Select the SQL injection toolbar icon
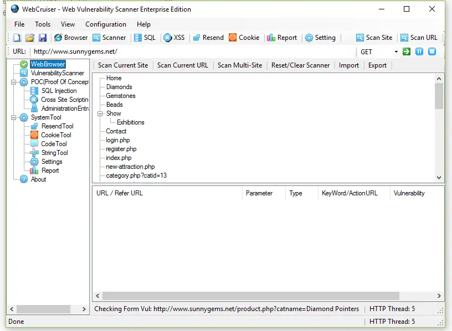The height and width of the screenshot is (331, 452). pyautogui.click(x=145, y=38)
